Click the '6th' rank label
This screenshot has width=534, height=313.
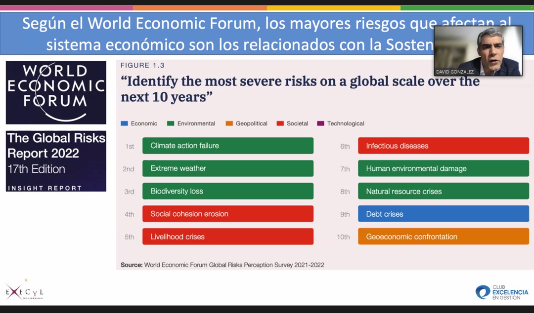(x=345, y=146)
